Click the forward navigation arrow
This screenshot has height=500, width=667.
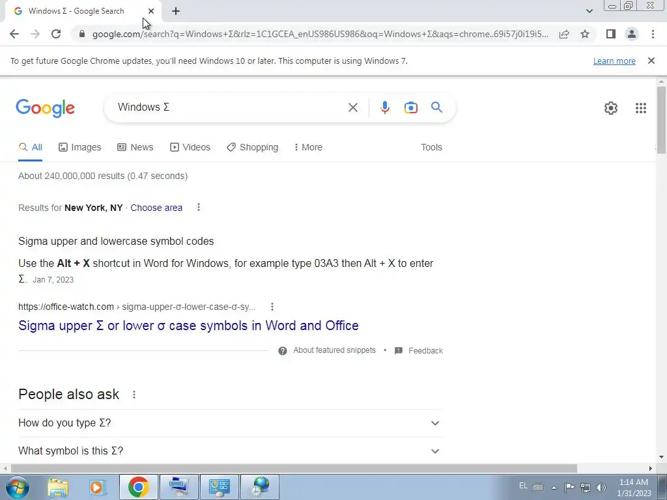click(35, 34)
